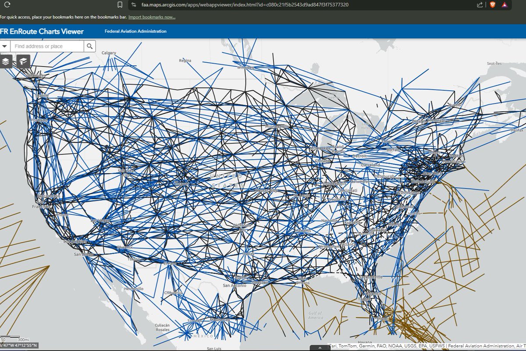The width and height of the screenshot is (526, 351).
Task: Expand the attribute table arrow at bottom
Action: pos(319,347)
